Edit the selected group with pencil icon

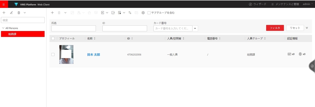click(11, 13)
